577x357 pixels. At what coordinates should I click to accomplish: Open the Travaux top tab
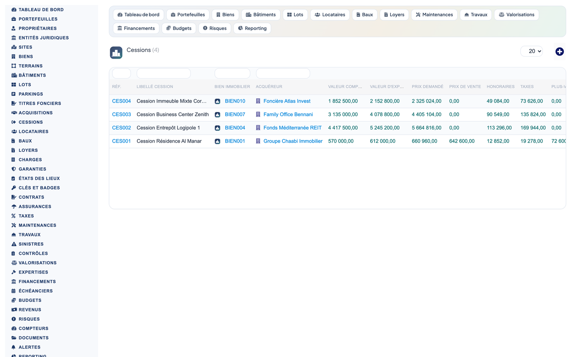[476, 15]
